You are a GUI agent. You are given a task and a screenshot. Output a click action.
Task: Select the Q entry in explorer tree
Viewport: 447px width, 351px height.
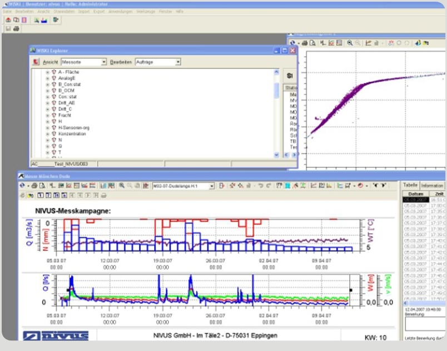[60, 146]
